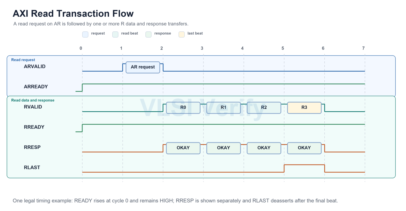The height and width of the screenshot is (211, 406).
Task: Select the R3 last beat block
Action: [x=304, y=108]
